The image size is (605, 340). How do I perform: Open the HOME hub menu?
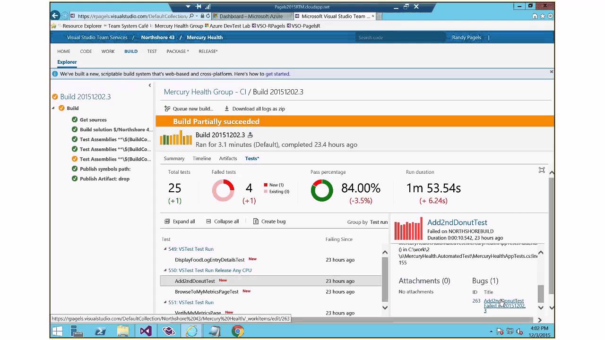tap(64, 51)
